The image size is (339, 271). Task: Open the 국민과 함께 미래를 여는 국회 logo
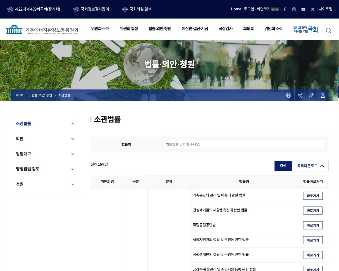305,29
